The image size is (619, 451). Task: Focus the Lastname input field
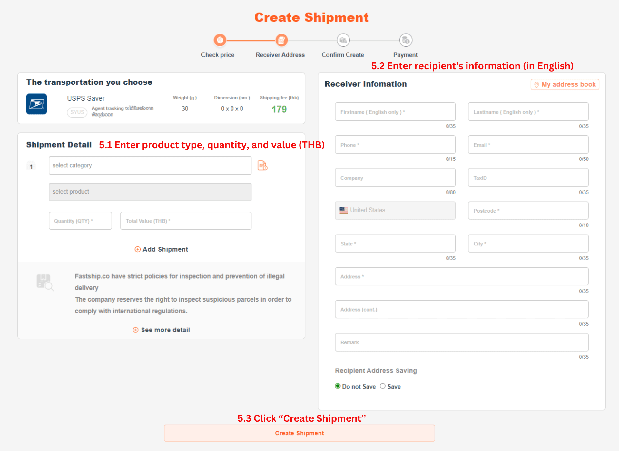pyautogui.click(x=528, y=112)
